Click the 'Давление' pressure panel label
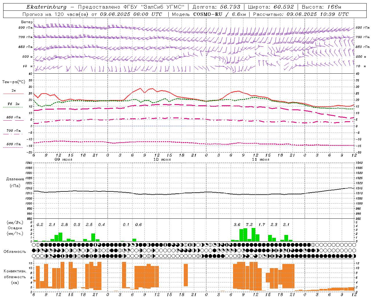371x297 pixels. coord(15,179)
